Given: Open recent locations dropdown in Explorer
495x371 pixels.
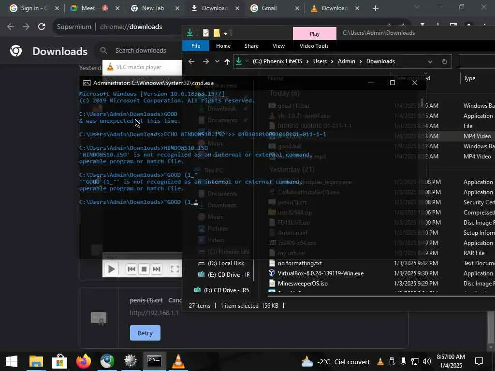Looking at the screenshot, I should pos(217,61).
